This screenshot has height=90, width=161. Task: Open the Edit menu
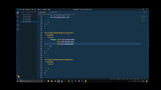point(23,9)
